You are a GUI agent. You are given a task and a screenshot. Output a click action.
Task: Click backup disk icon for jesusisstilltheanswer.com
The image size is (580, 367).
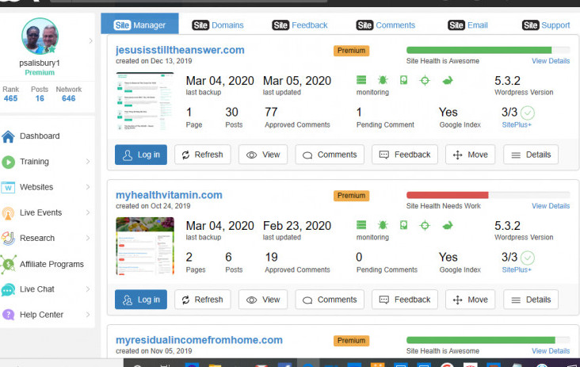tap(403, 80)
